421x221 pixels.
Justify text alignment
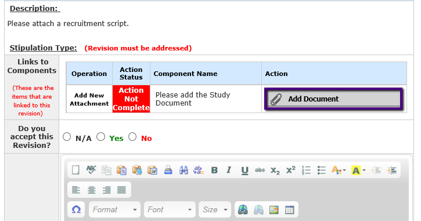click(121, 190)
